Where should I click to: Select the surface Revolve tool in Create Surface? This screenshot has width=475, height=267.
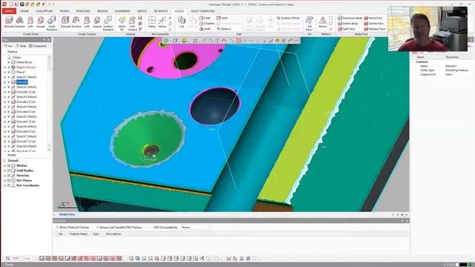point(76,22)
